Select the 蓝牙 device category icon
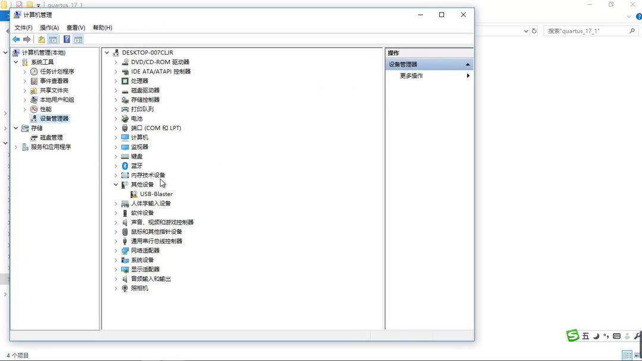The width and height of the screenshot is (642, 361). [125, 166]
